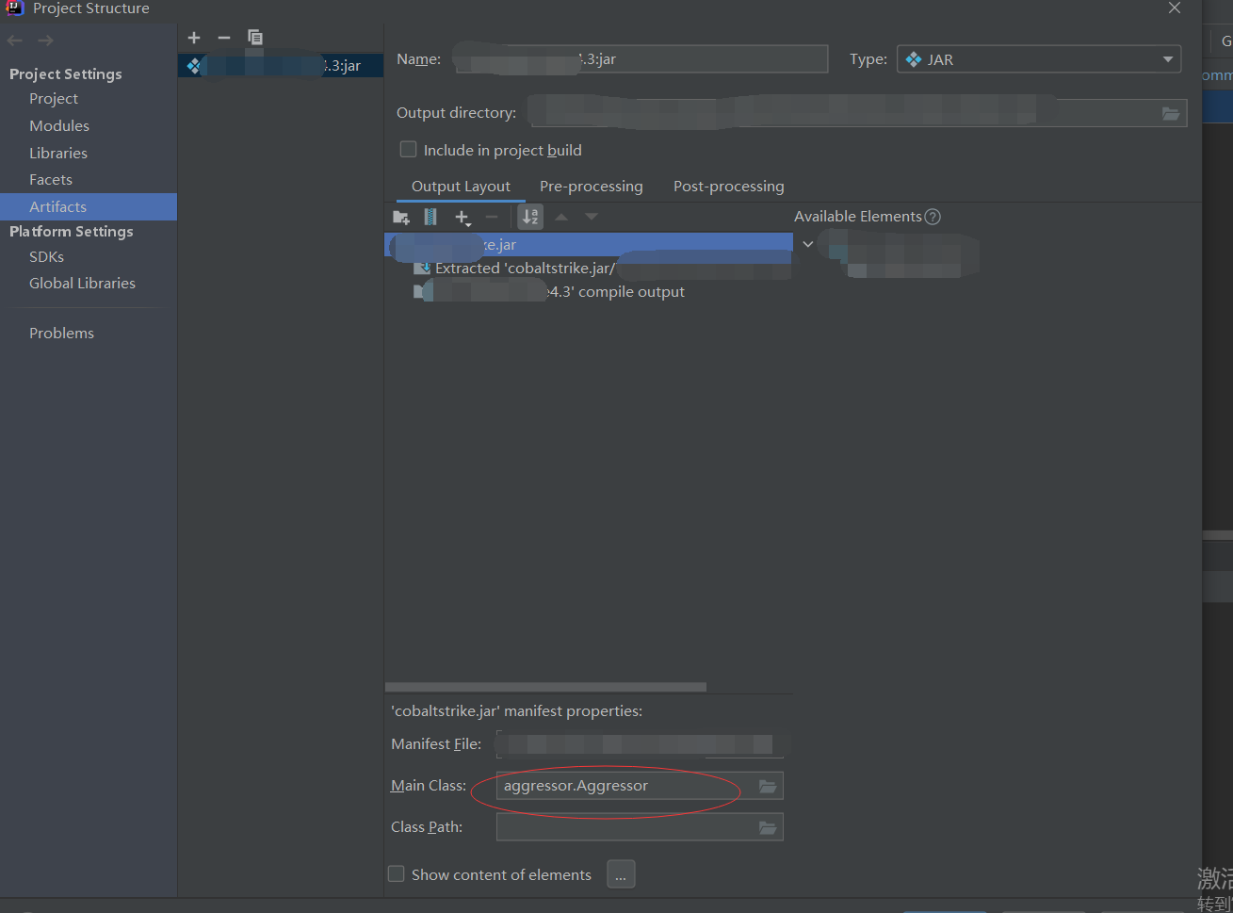
Task: Open SDKs platform settings
Action: pyautogui.click(x=46, y=257)
